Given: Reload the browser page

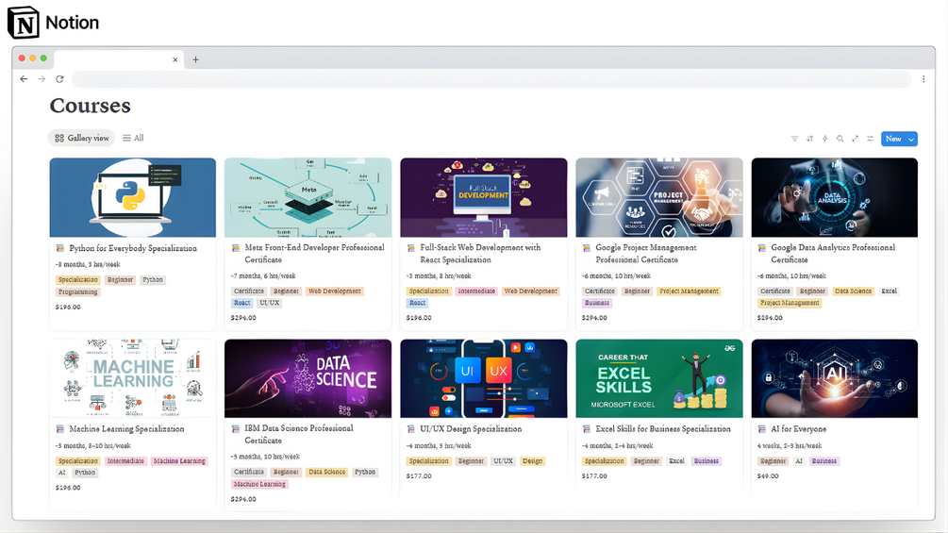Looking at the screenshot, I should 59,78.
